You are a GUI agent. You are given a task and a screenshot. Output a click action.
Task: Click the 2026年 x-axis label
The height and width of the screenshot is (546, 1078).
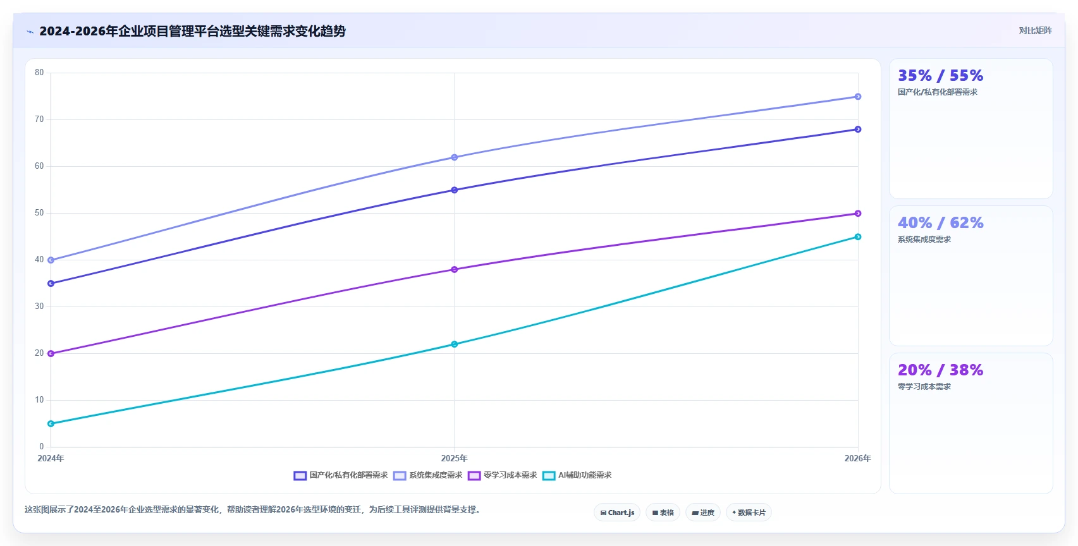click(857, 458)
